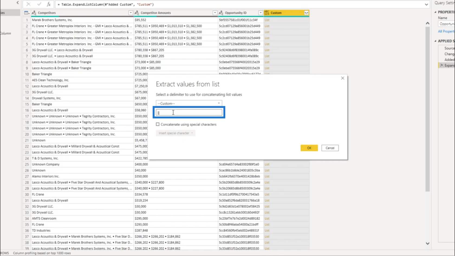
Task: Select row number 6 in the grid
Action: (27, 50)
